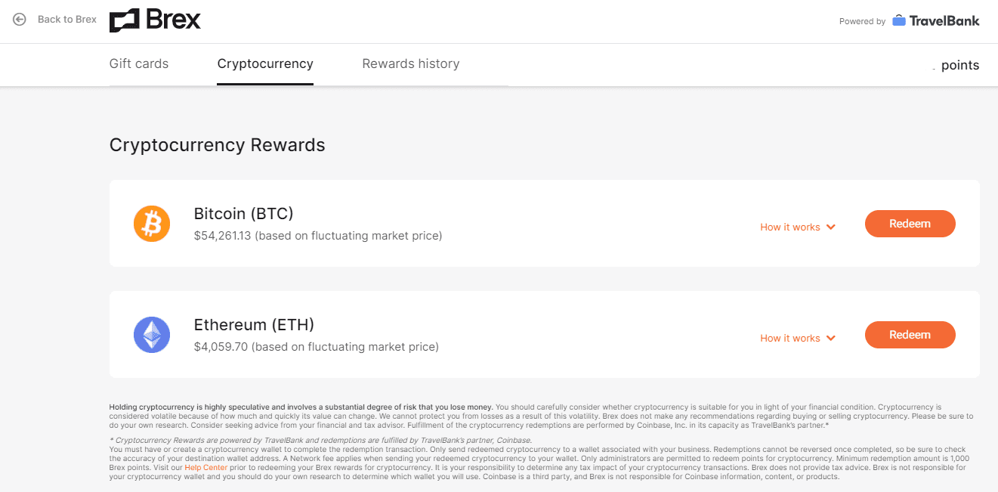Screen dimensions: 998x492
Task: Expand How it works for Ethereum
Action: coord(798,338)
